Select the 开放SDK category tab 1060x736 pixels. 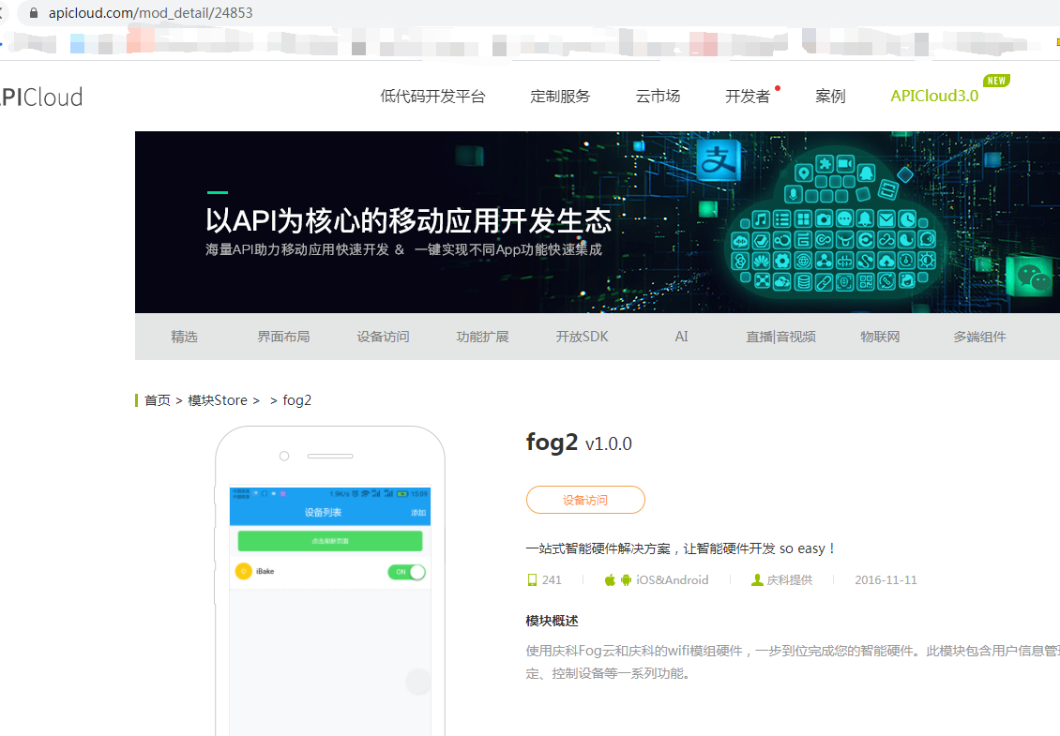(582, 337)
